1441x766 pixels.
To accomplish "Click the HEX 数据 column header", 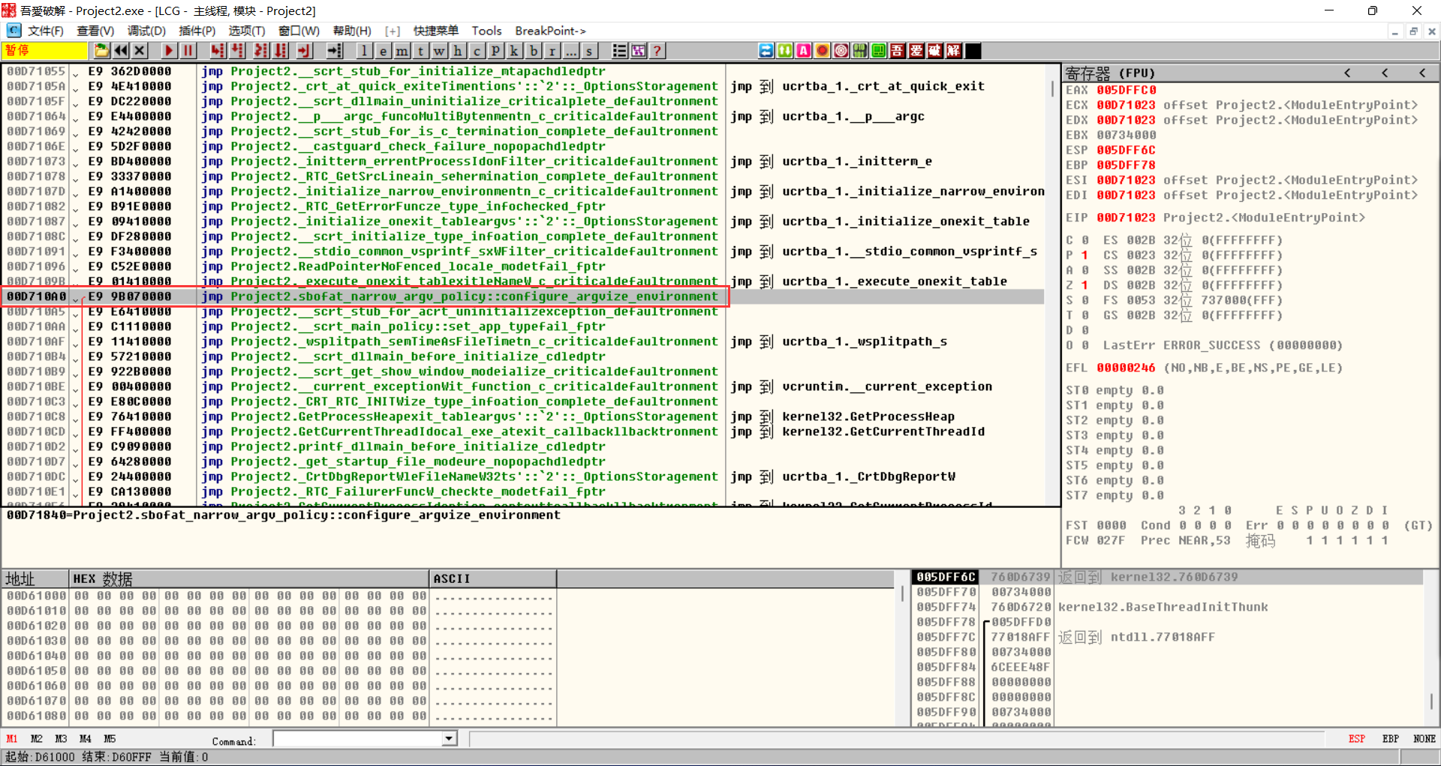I will pos(249,578).
